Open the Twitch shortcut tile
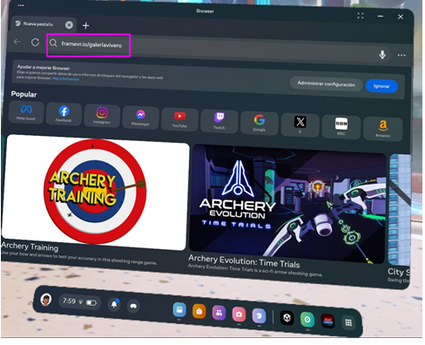 tap(219, 121)
